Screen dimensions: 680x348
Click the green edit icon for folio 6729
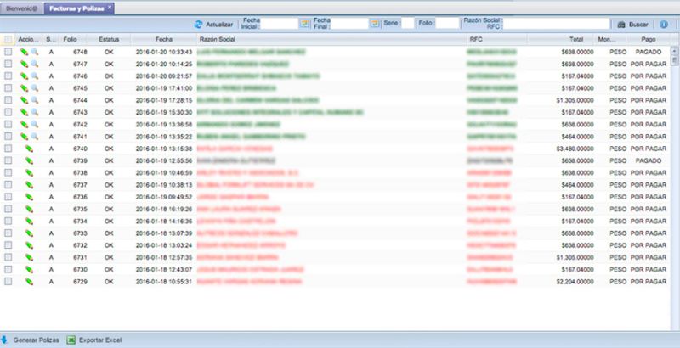28,281
